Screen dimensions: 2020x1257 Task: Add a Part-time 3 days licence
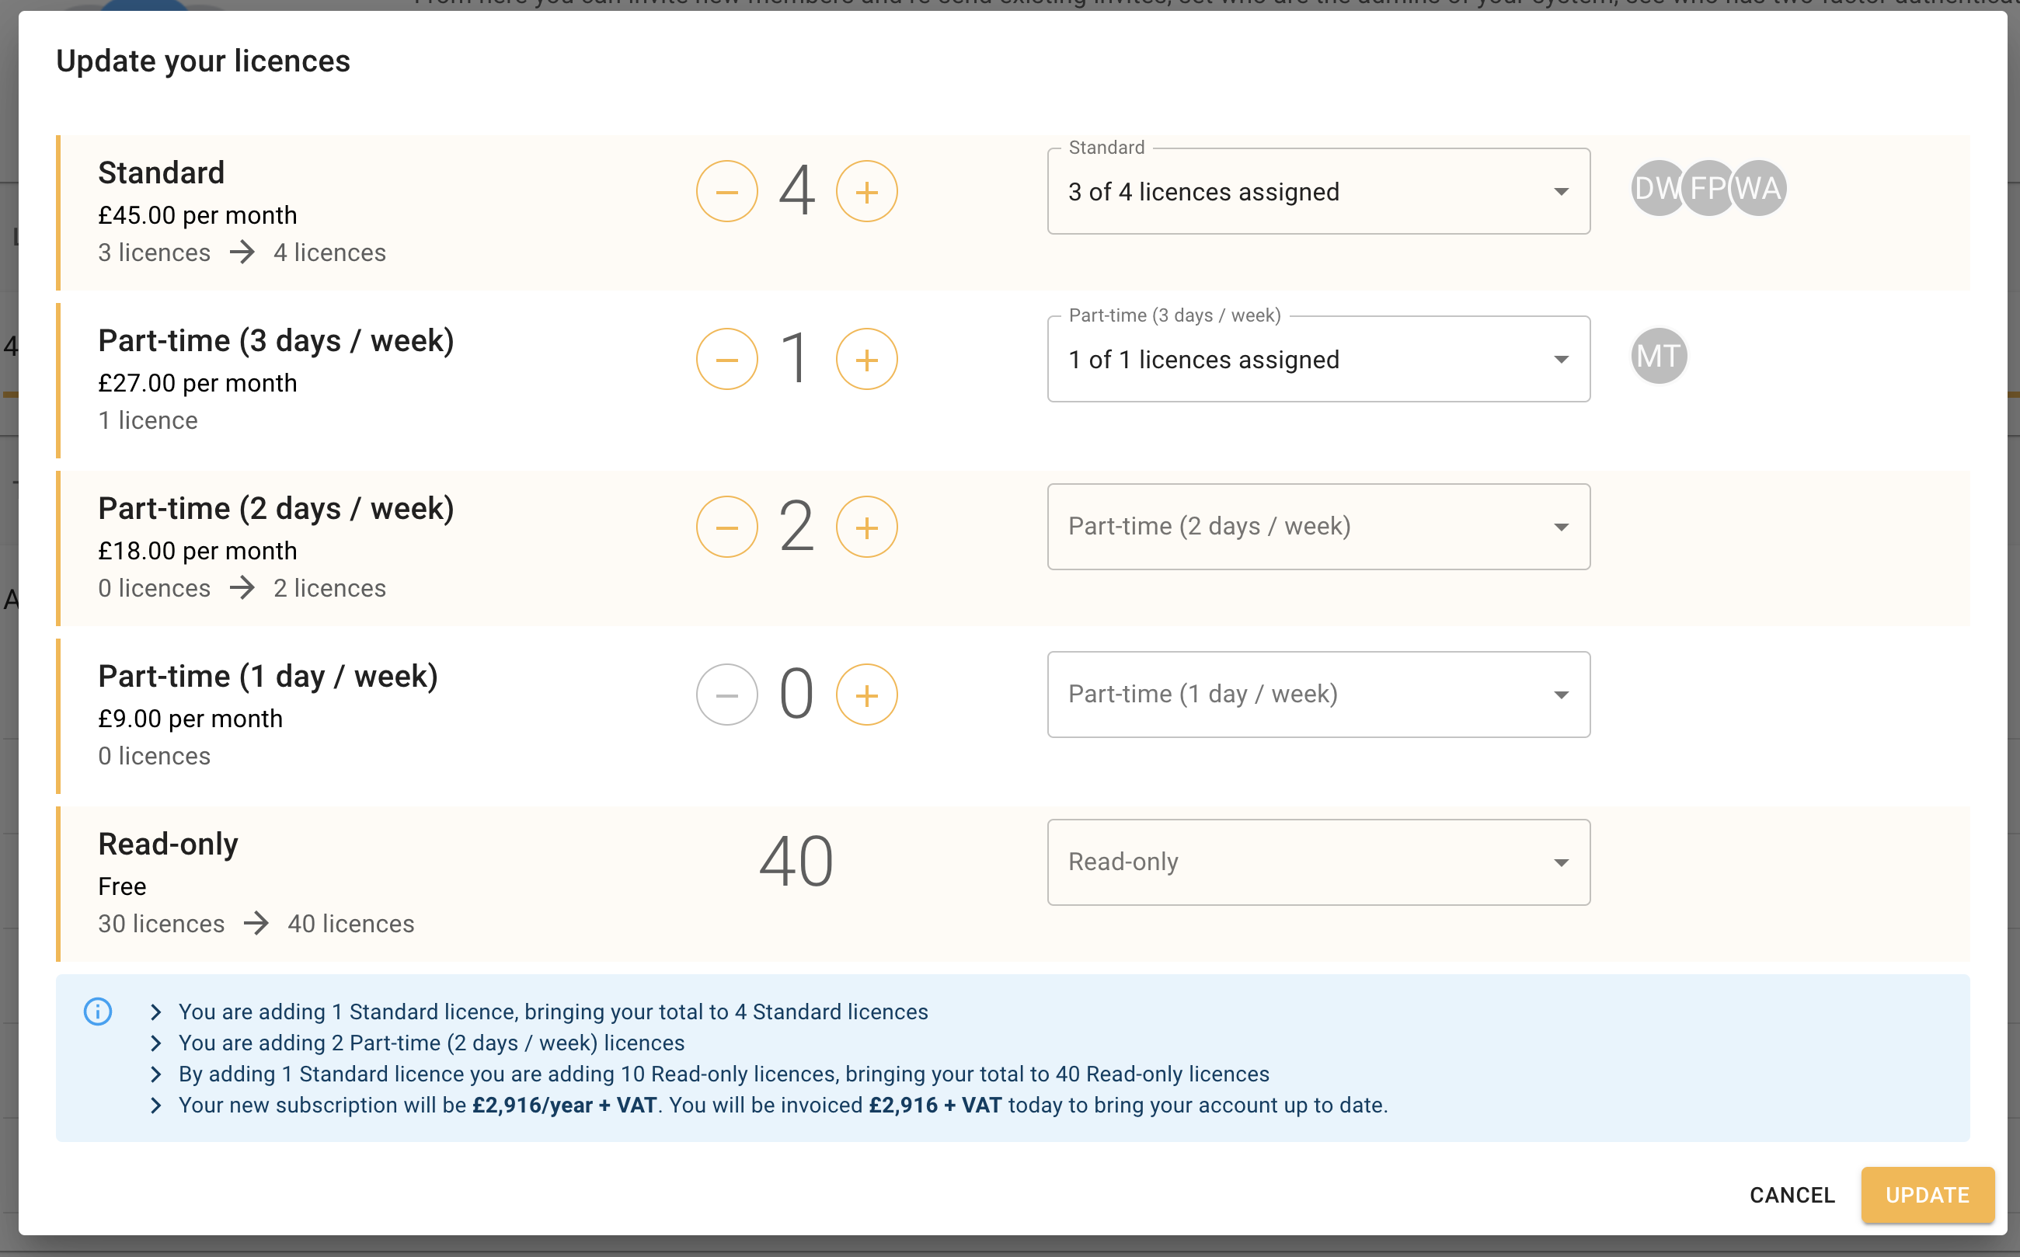point(866,360)
